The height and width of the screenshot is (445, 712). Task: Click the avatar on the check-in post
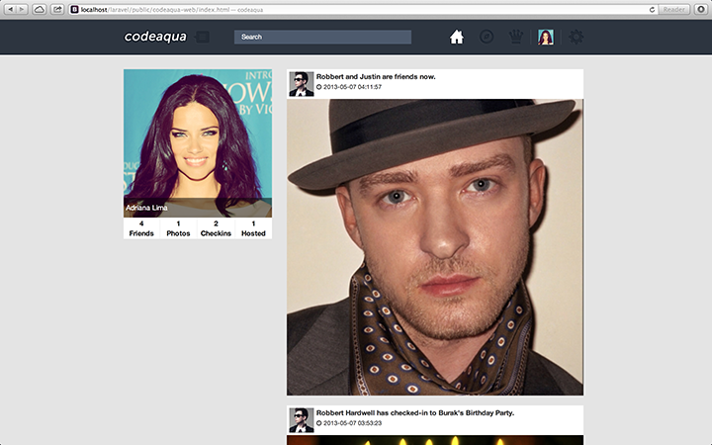(301, 420)
